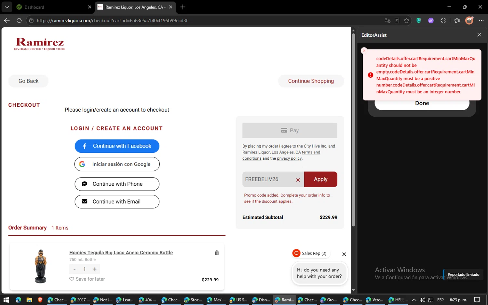Viewport: 488px width, 305px height.
Task: Open the translate page icon
Action: click(387, 20)
